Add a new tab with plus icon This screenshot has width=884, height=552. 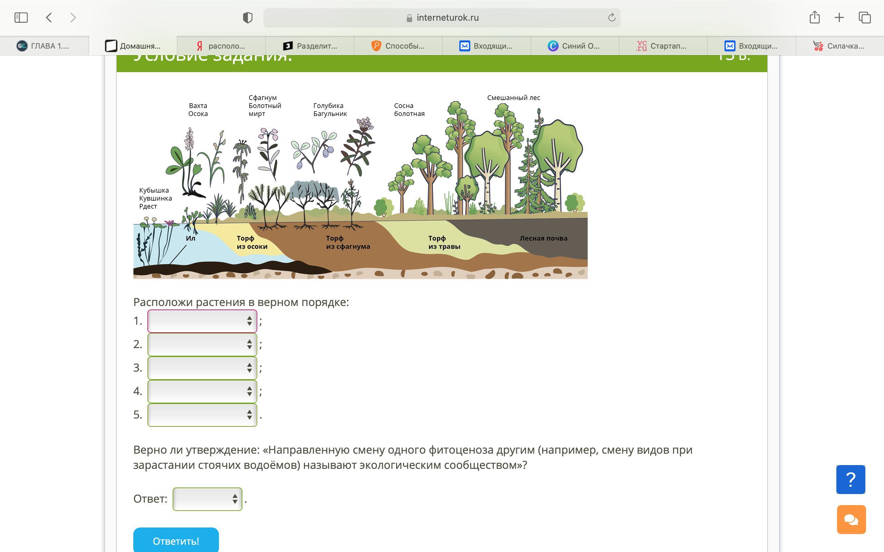[839, 18]
